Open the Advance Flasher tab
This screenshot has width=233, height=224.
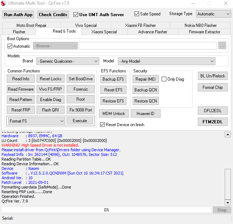coord(153,32)
